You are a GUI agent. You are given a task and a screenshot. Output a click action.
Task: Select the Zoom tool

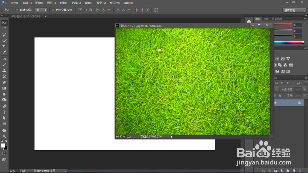[4, 136]
